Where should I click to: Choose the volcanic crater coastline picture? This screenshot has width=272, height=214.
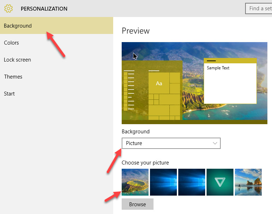coord(135,182)
